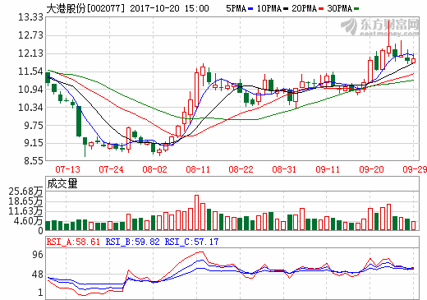Click the 12.13 price axis label
The image size is (427, 300).
pos(30,53)
